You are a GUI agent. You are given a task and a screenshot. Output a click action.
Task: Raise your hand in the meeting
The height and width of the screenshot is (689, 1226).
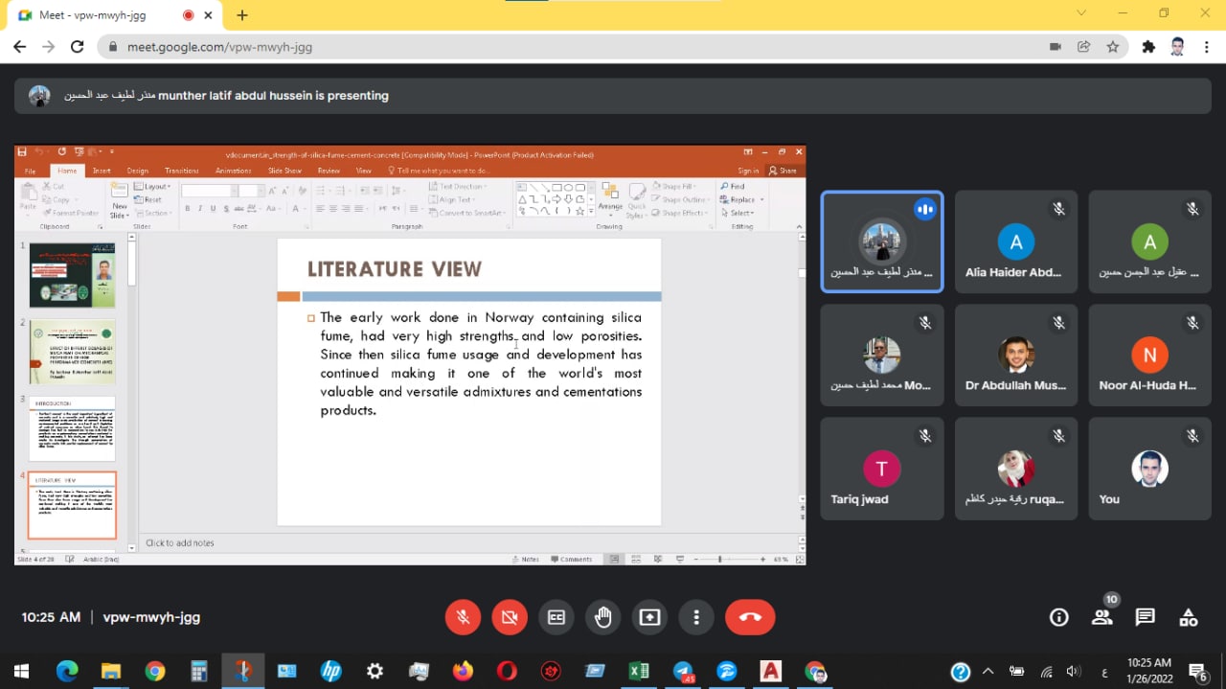pyautogui.click(x=603, y=617)
